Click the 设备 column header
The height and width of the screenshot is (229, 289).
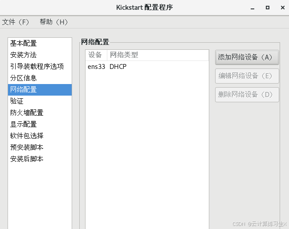click(96, 55)
